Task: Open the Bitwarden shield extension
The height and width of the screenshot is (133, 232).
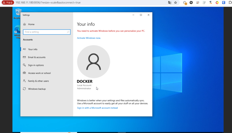Action: (x=224, y=3)
